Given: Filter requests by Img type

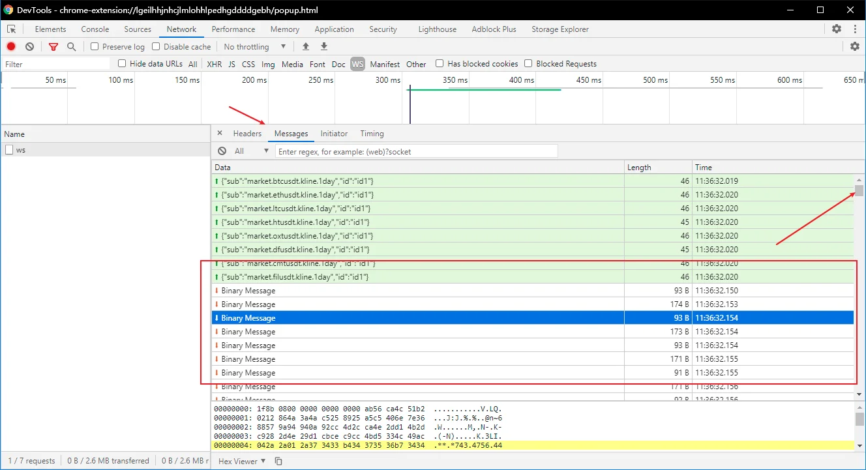Looking at the screenshot, I should coord(268,64).
